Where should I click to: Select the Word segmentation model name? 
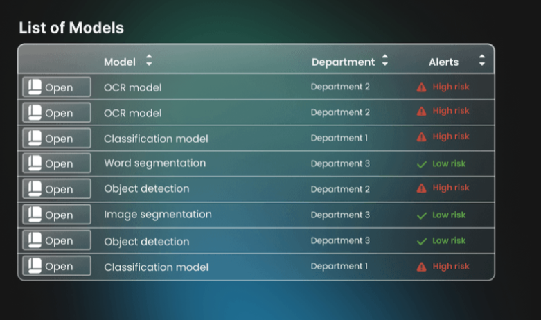pos(154,163)
